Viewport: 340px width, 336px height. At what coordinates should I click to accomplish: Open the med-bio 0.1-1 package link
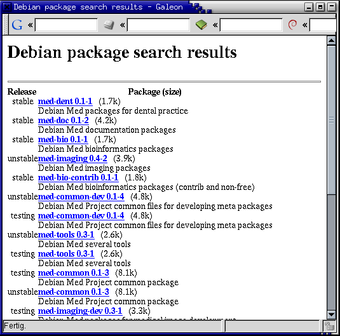pos(63,139)
